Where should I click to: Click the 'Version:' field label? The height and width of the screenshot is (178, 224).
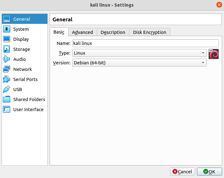62,63
